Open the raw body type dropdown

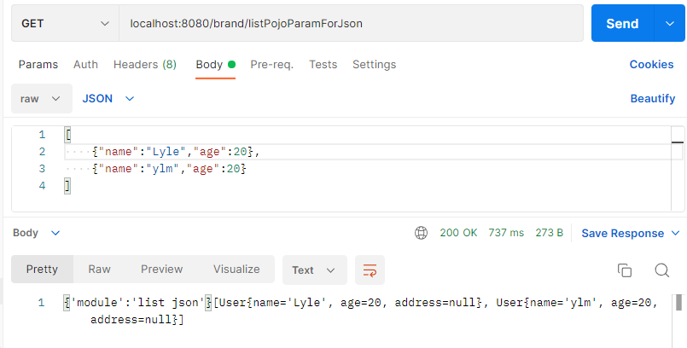(42, 98)
